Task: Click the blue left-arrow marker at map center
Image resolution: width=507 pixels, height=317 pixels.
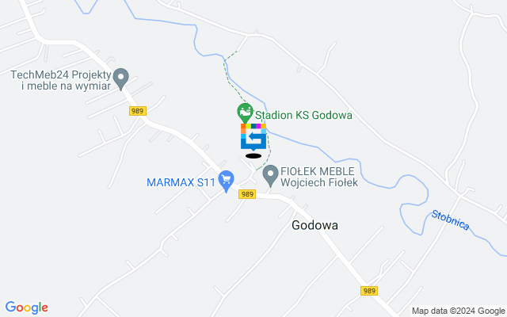Action: pos(253,137)
